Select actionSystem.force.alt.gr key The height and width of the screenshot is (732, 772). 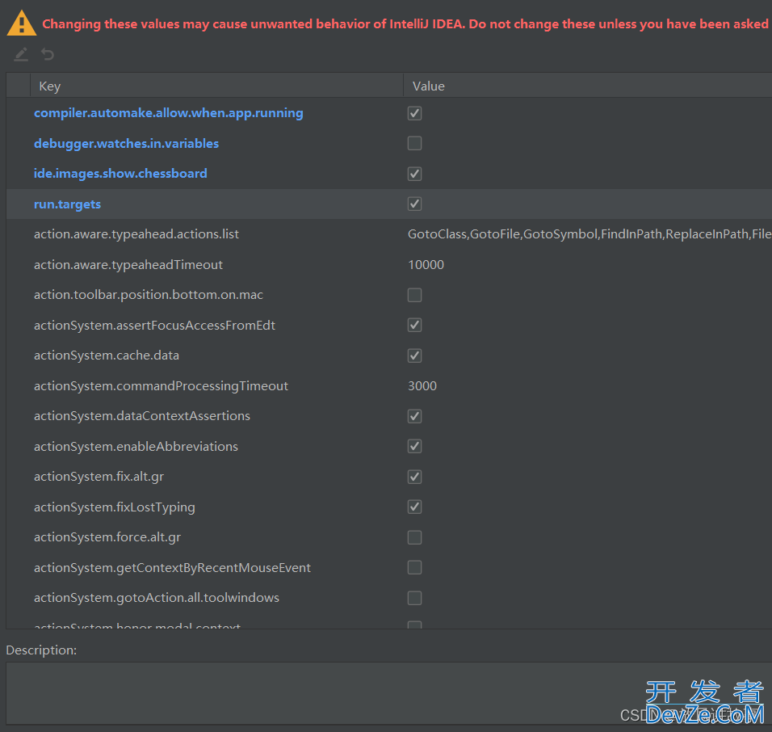point(107,537)
